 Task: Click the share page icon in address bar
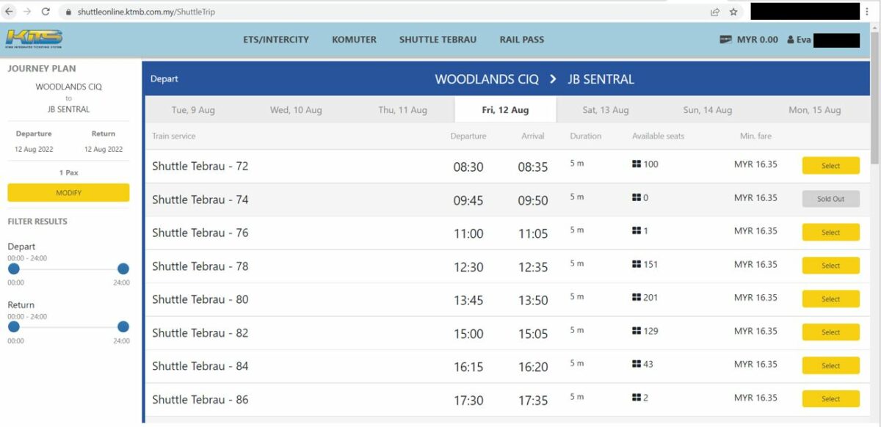[714, 12]
